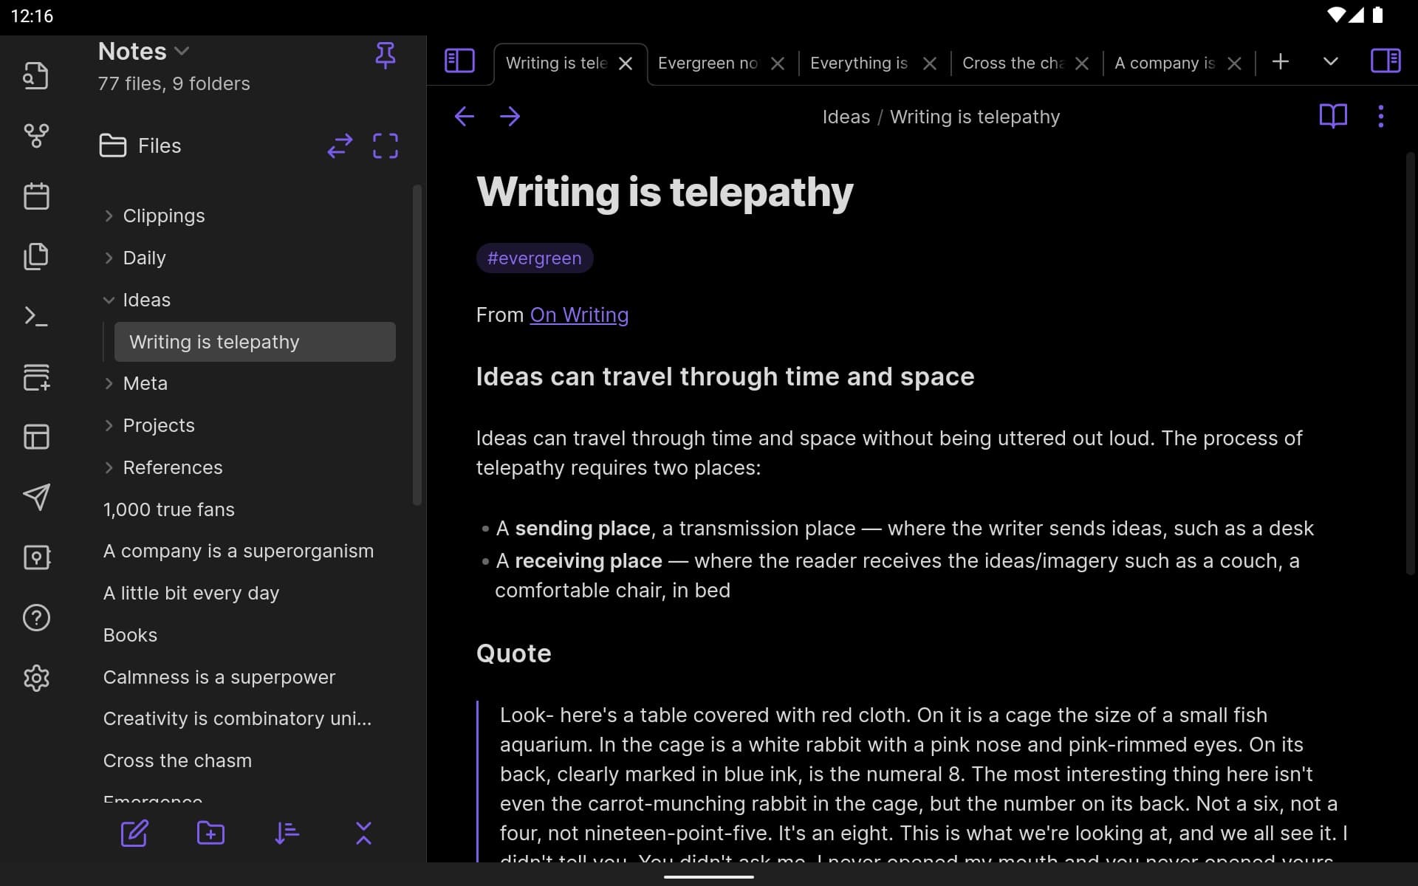Navigate back using the back arrow
This screenshot has height=886, width=1418.
tap(465, 116)
